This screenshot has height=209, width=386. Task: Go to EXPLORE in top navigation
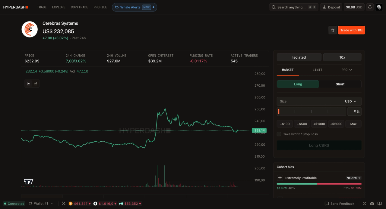coord(59,7)
